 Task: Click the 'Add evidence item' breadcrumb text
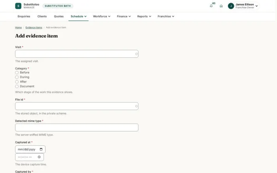tap(56, 28)
